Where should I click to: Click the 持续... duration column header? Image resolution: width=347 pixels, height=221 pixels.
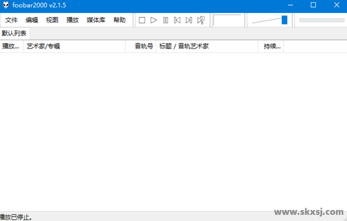click(272, 46)
